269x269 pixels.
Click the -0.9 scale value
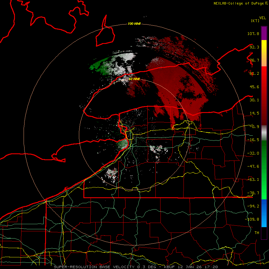click(254, 127)
